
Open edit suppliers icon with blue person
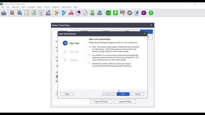[64, 13]
